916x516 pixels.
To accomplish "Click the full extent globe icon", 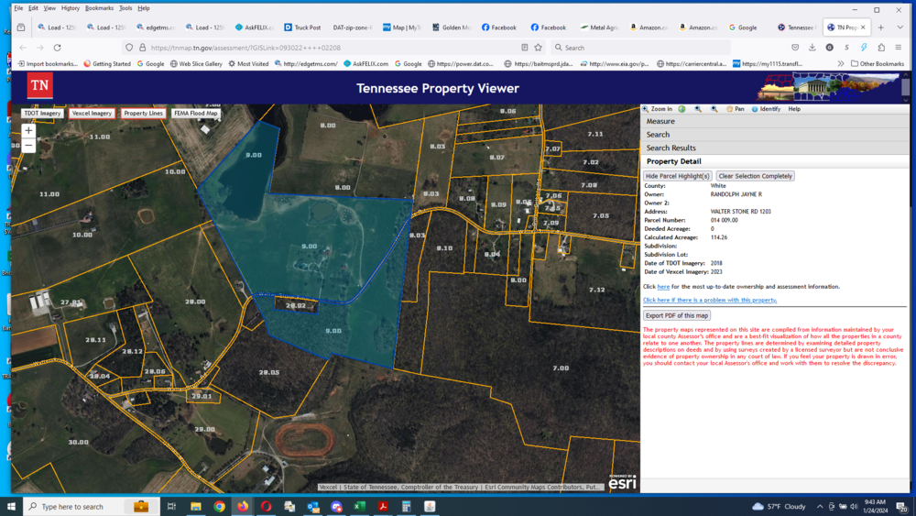I will (x=682, y=109).
